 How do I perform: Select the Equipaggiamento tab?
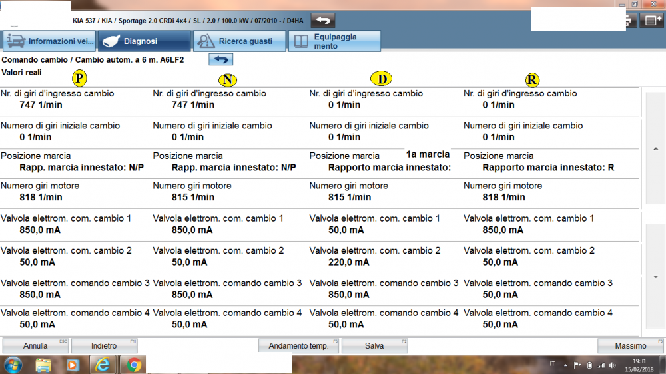pos(335,41)
